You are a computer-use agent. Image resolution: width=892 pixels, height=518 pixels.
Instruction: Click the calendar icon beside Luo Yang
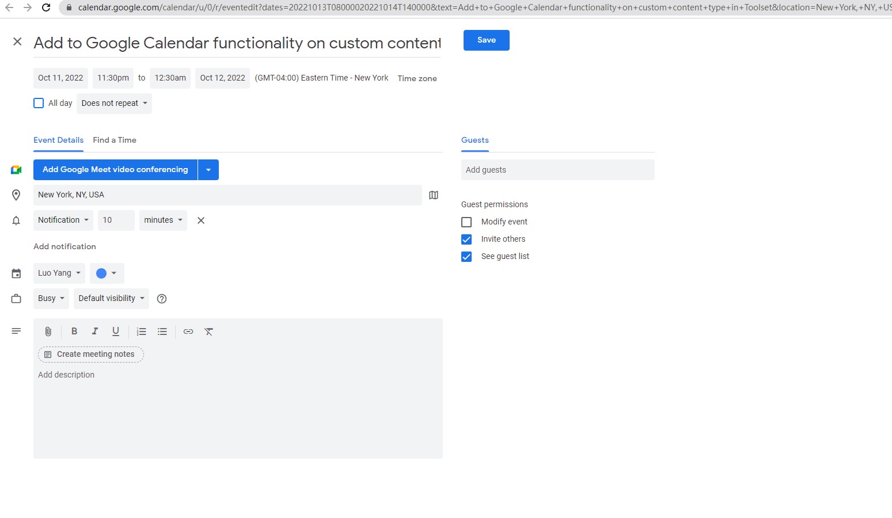[16, 273]
